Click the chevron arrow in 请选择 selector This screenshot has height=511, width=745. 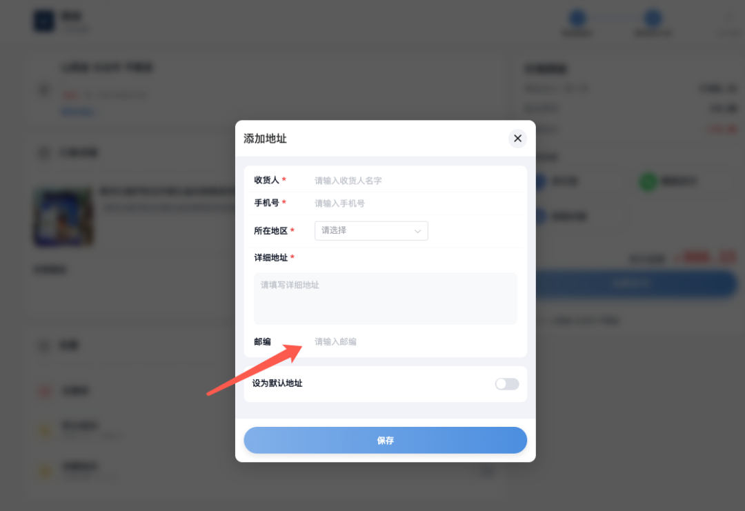(x=417, y=231)
